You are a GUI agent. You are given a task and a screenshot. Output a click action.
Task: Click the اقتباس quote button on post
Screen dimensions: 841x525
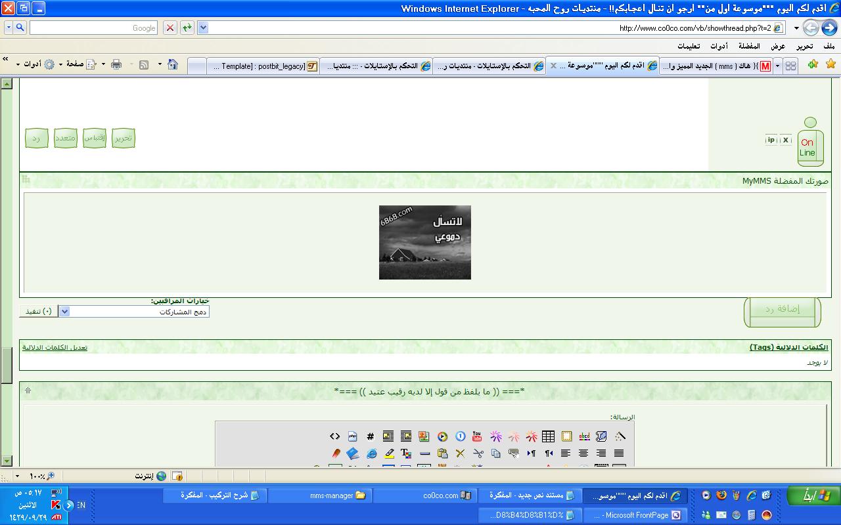point(94,138)
